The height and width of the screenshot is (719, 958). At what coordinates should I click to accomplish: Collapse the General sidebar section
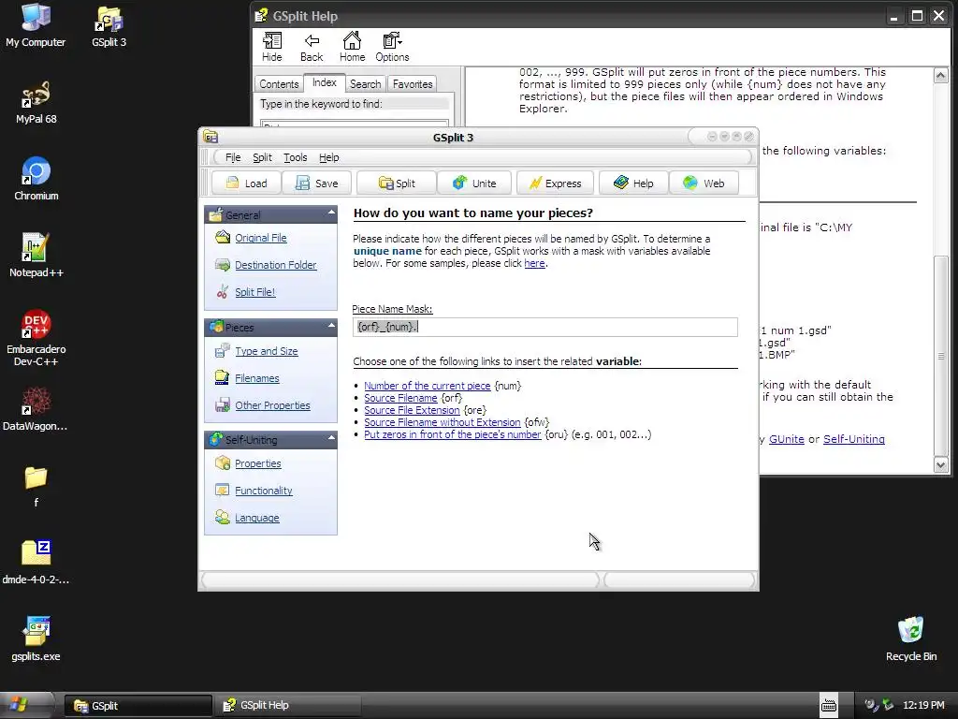coord(331,213)
